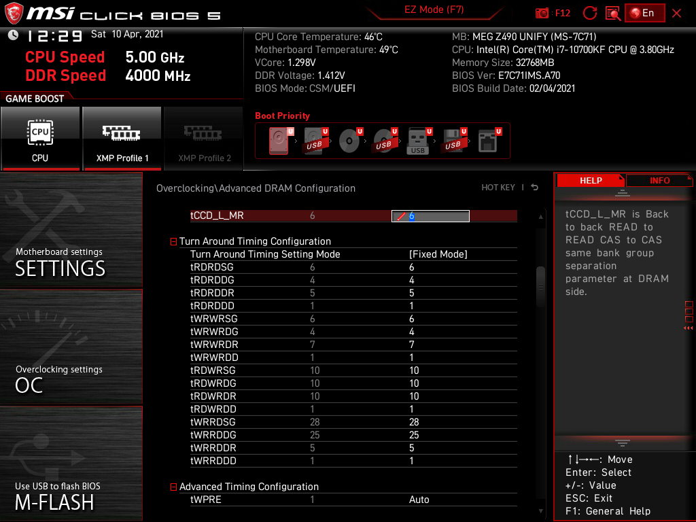Image resolution: width=696 pixels, height=522 pixels.
Task: Select the network boot device icon
Action: (x=489, y=141)
